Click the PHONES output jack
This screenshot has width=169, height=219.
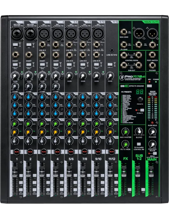(152, 65)
